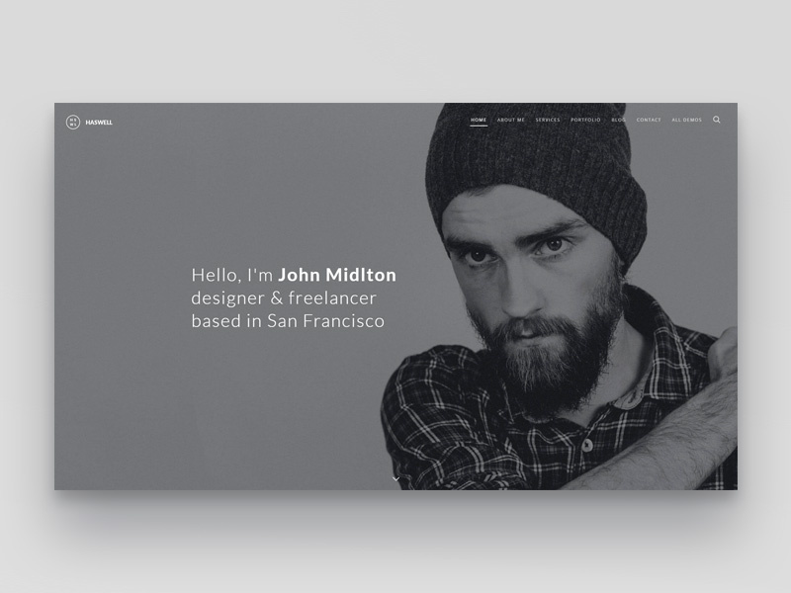Open the About Me page
Screen dimensions: 791x593
[511, 120]
